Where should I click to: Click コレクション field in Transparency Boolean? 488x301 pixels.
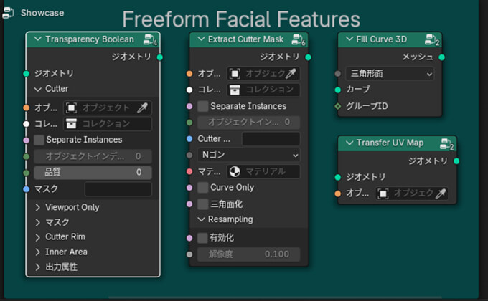(x=108, y=124)
